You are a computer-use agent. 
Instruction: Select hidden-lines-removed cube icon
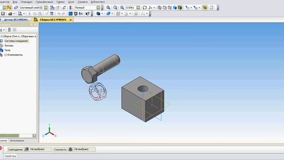point(165,8)
